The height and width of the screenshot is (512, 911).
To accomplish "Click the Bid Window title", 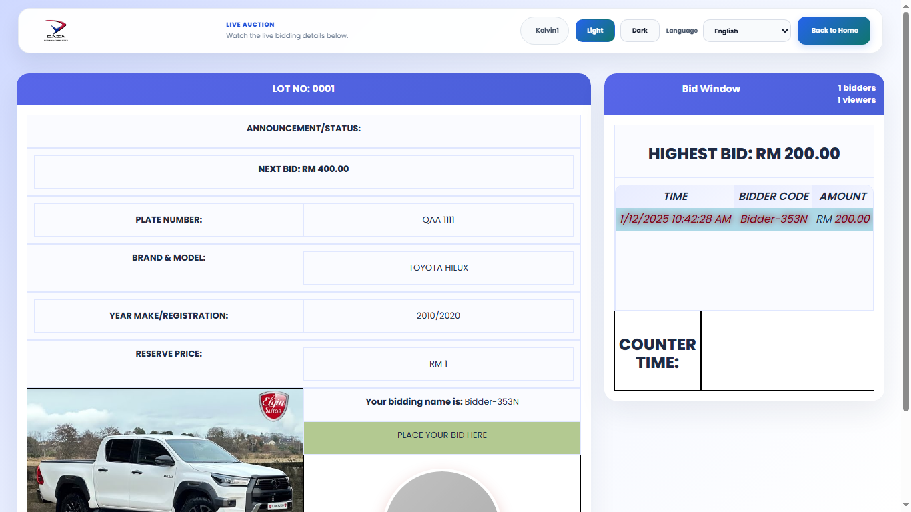I will tap(711, 89).
